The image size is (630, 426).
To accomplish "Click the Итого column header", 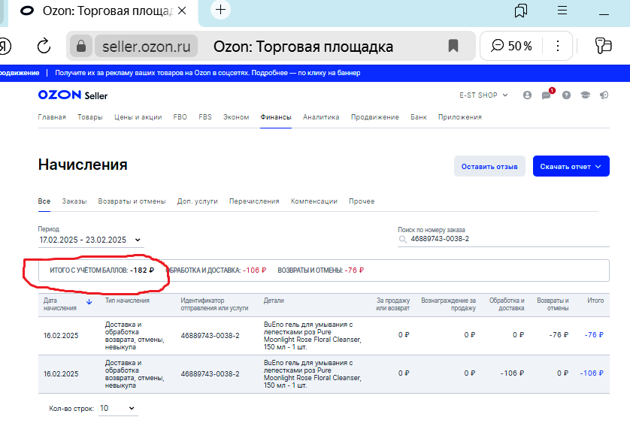I will [595, 301].
